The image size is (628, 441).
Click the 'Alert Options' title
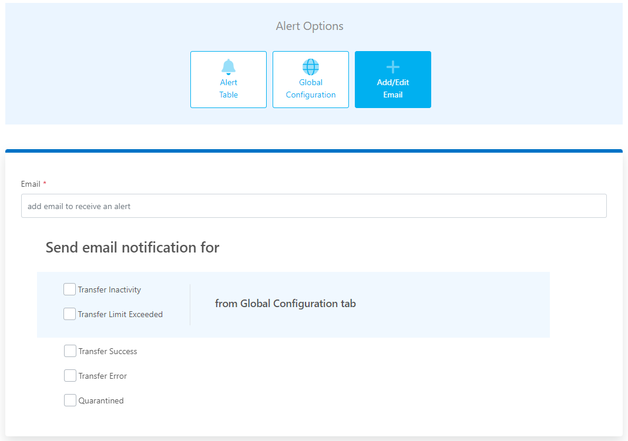point(310,26)
